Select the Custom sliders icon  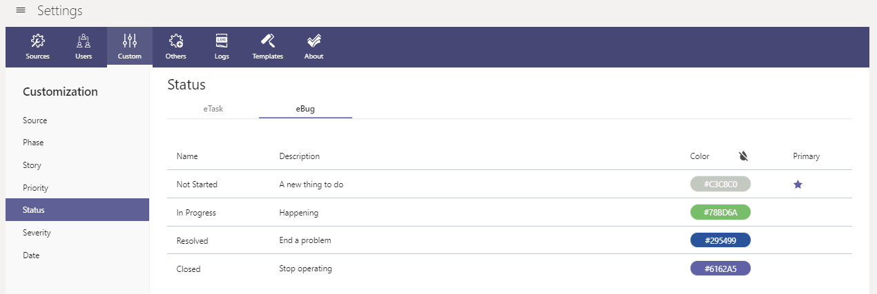coord(130,41)
